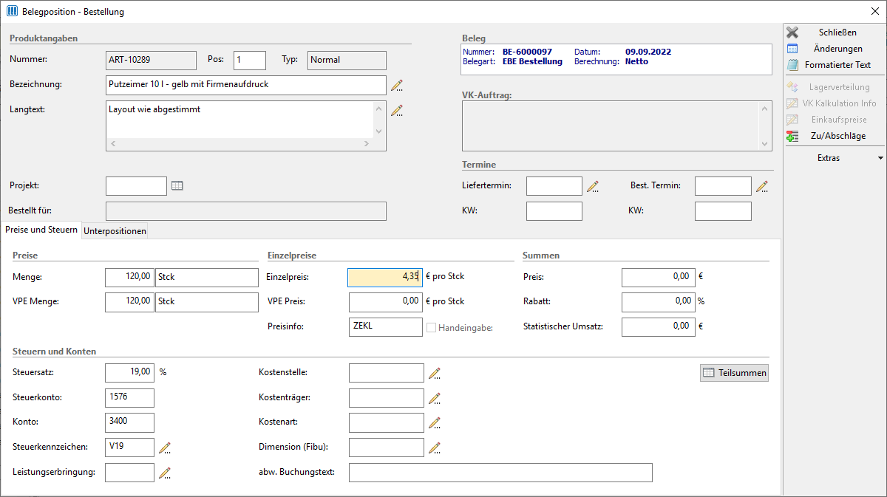Click the Liefertermin date field

coord(554,186)
